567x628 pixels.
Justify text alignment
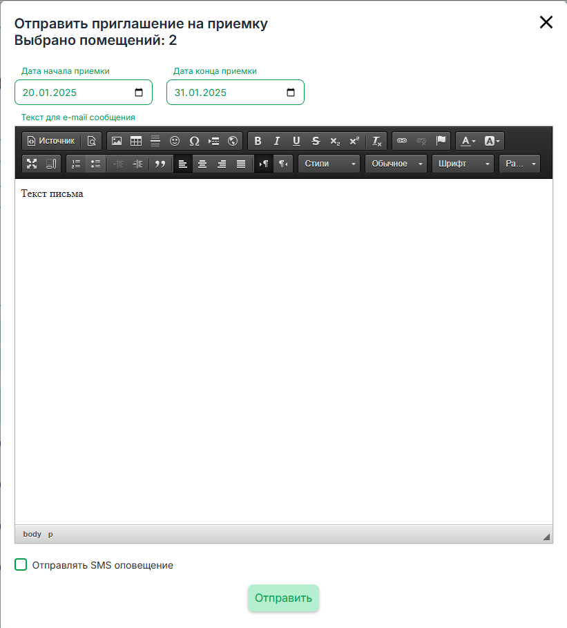(241, 164)
